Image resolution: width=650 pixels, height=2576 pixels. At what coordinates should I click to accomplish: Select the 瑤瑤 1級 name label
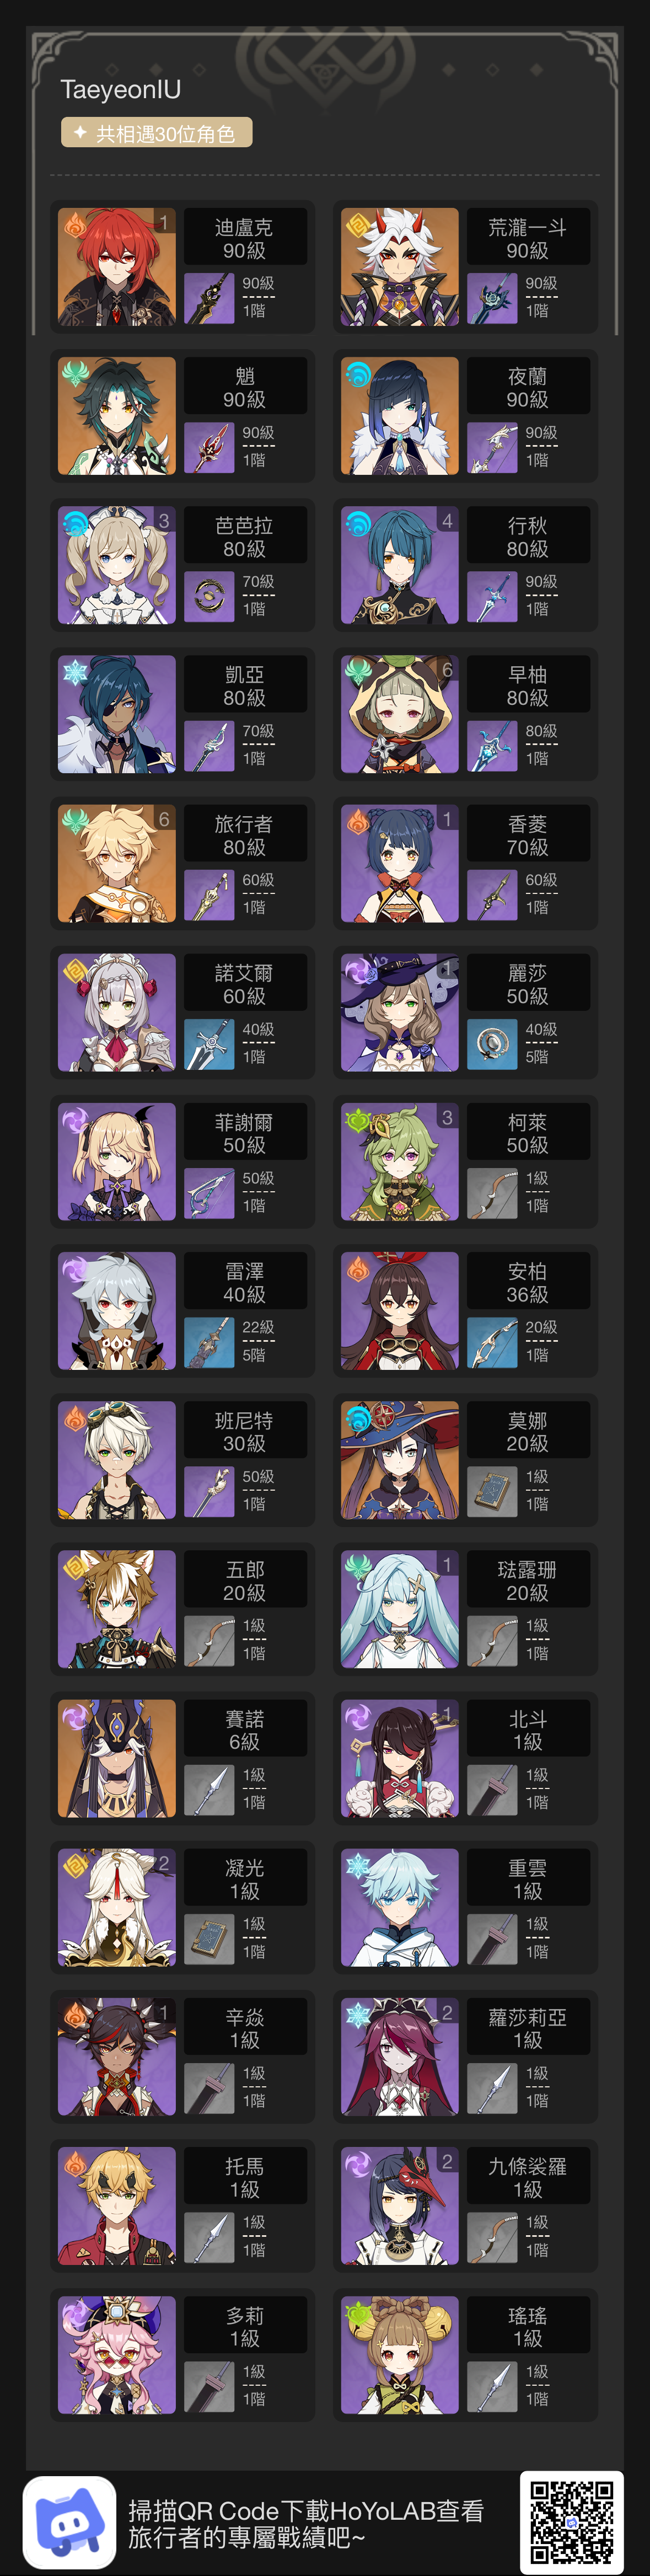[528, 2326]
